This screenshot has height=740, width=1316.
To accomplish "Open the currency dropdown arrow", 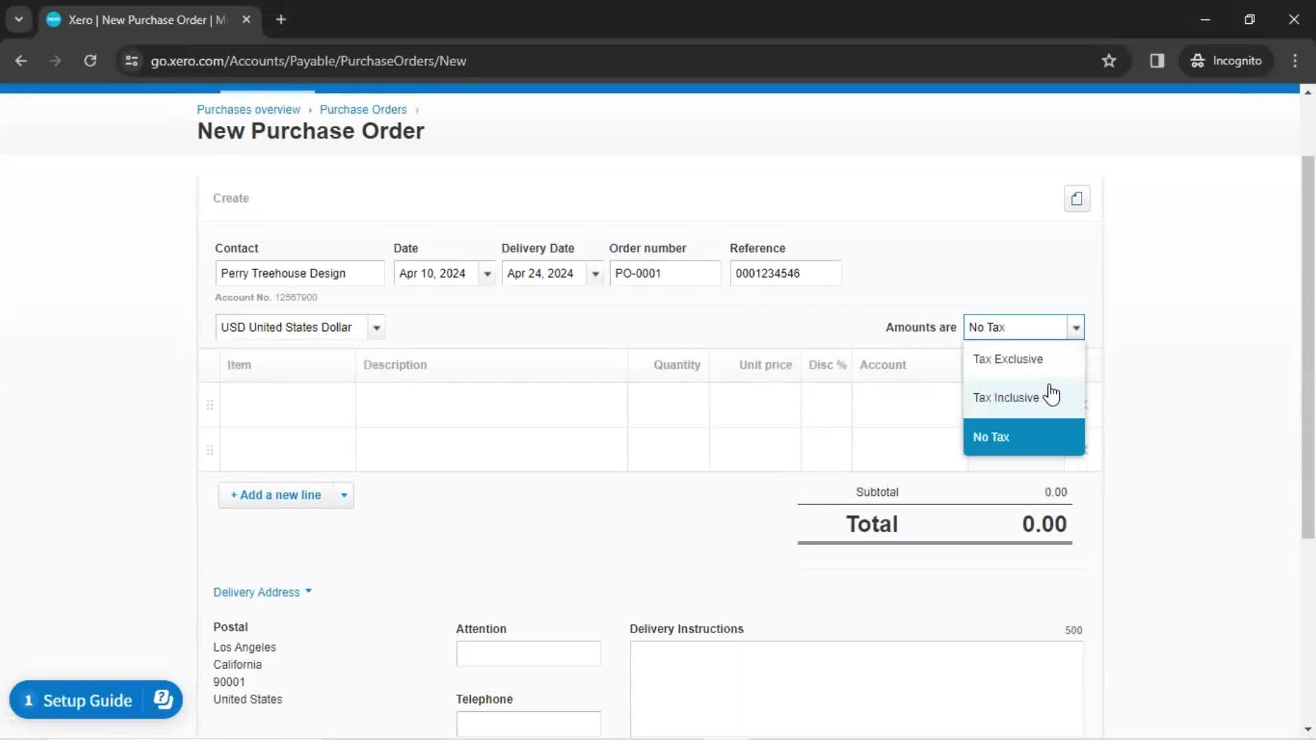I will [x=376, y=328].
